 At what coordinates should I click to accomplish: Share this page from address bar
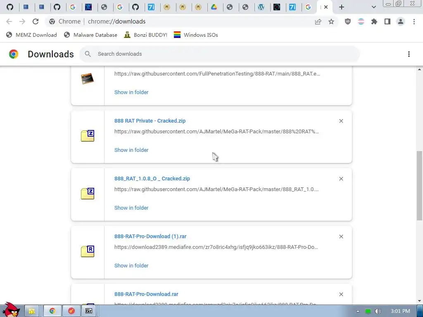pyautogui.click(x=318, y=21)
